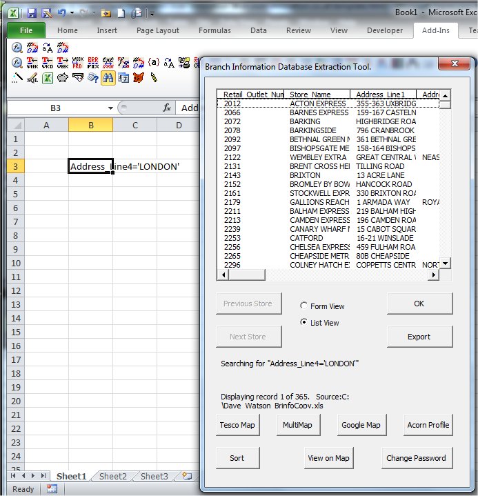Click the list's horizontal scroll left arrow
The height and width of the screenshot is (496, 478).
click(x=223, y=275)
